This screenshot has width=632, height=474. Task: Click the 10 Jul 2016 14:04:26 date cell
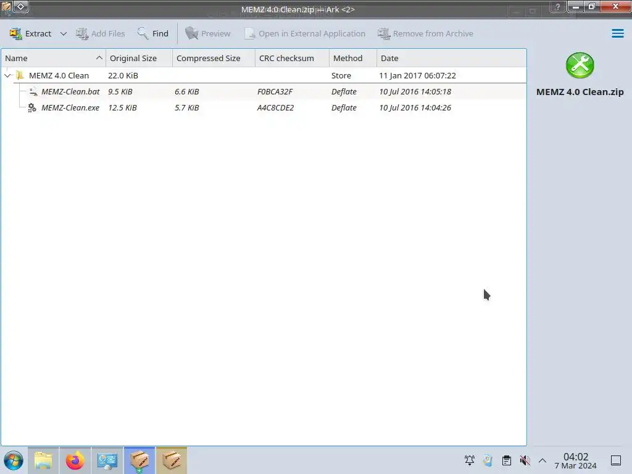coord(415,107)
